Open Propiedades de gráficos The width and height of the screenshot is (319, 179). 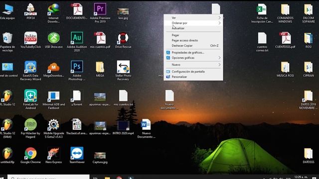click(193, 53)
